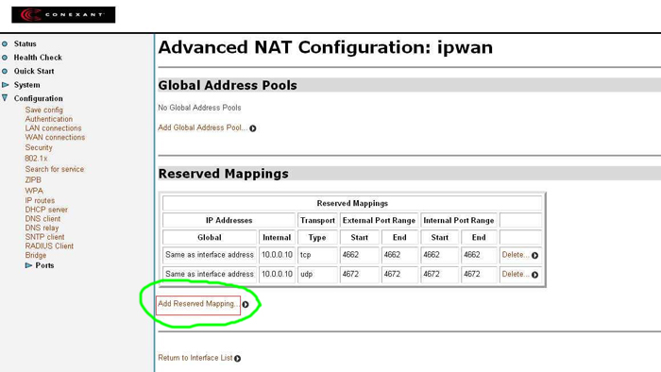Image resolution: width=661 pixels, height=372 pixels.
Task: Click the bullet icon beside Quick Start
Action: tap(5, 71)
